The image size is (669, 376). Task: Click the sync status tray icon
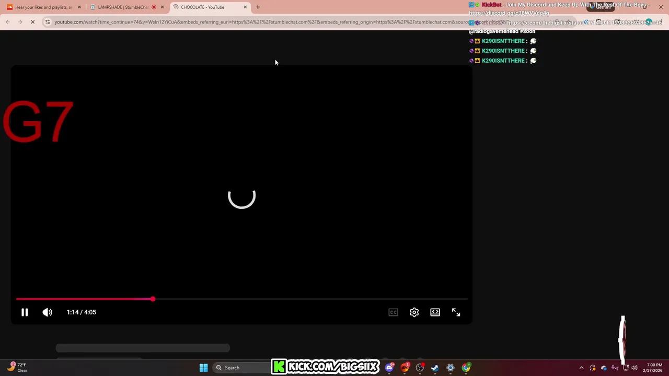pyautogui.click(x=593, y=368)
